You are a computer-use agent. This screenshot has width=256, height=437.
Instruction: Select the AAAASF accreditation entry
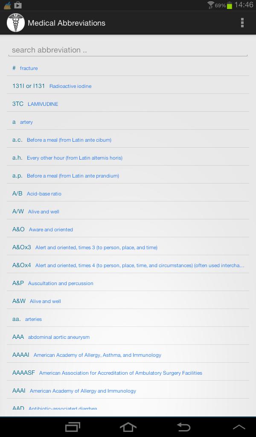tap(128, 373)
